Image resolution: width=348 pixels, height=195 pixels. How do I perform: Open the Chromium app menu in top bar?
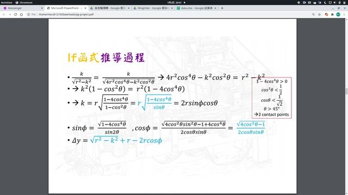(24, 2)
